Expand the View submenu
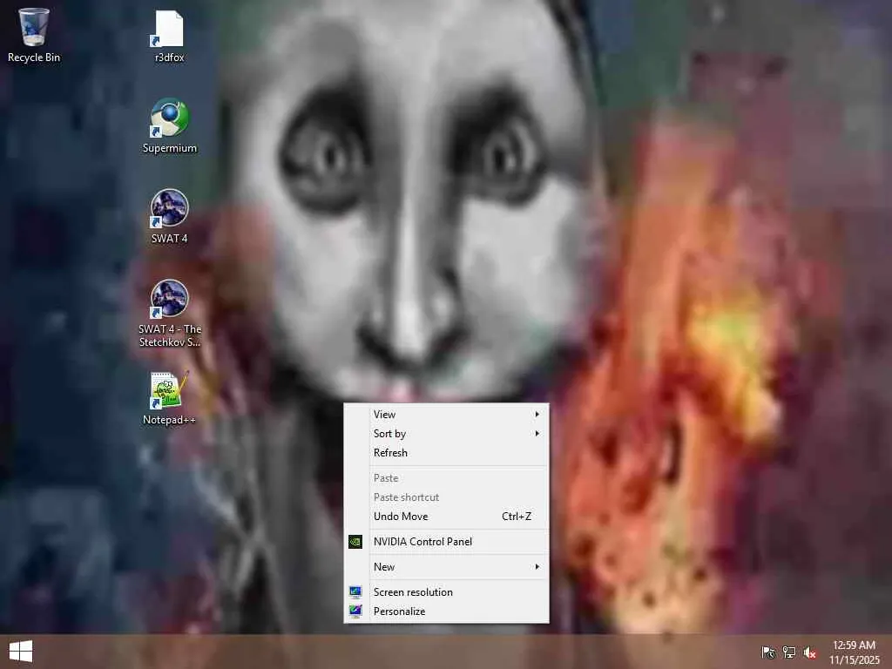The image size is (892, 669). [447, 414]
